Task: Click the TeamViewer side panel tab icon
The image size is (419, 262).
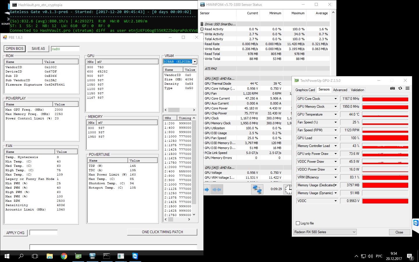Action: pyautogui.click(x=416, y=223)
